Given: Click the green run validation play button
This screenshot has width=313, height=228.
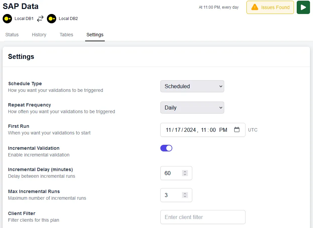Looking at the screenshot, I should [x=303, y=7].
